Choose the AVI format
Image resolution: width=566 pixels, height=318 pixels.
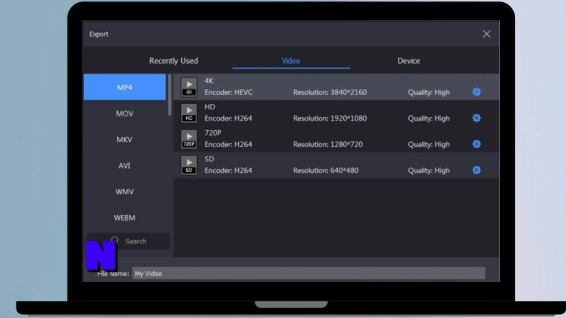point(124,166)
